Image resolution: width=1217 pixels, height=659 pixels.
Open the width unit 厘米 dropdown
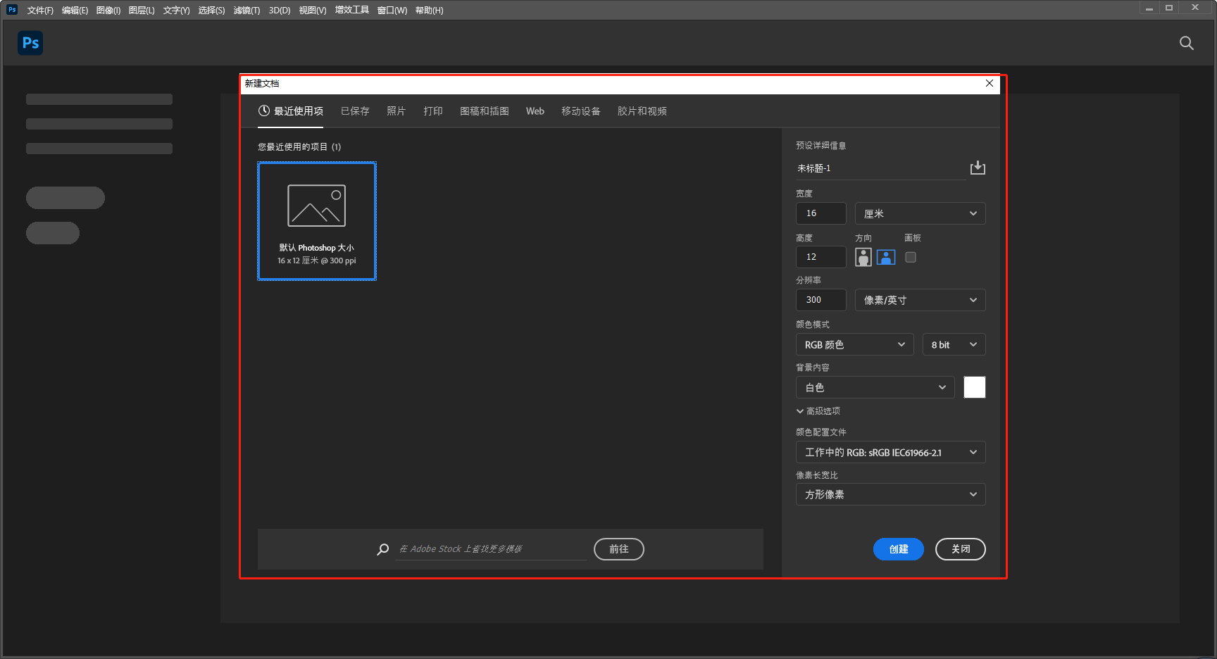(920, 213)
